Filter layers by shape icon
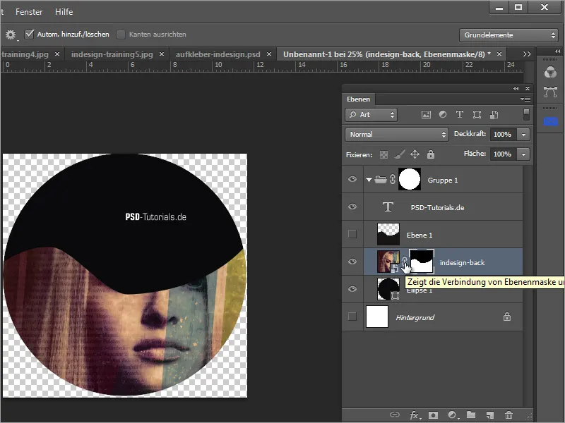The width and height of the screenshot is (565, 423). click(477, 115)
